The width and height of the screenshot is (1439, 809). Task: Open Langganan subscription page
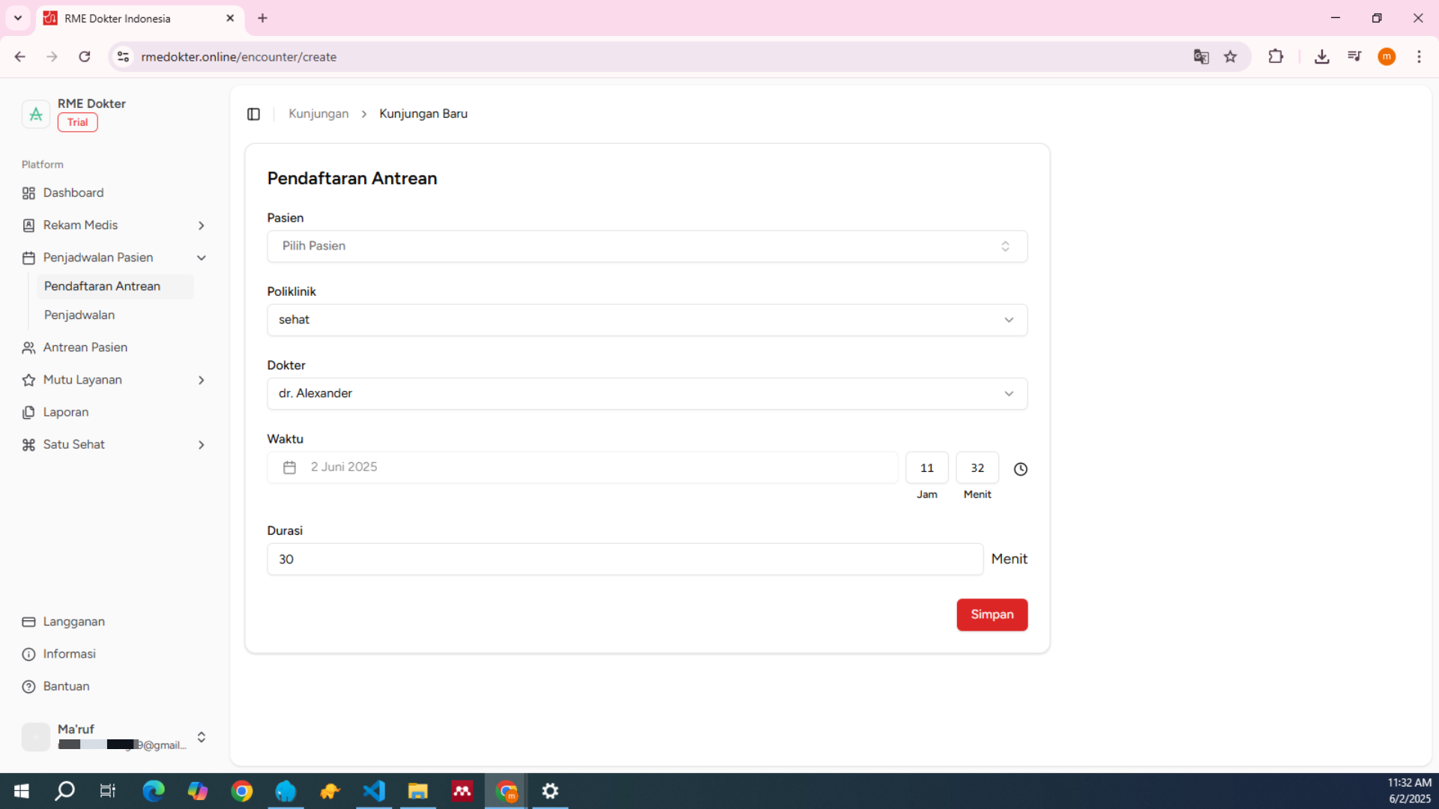(x=73, y=622)
